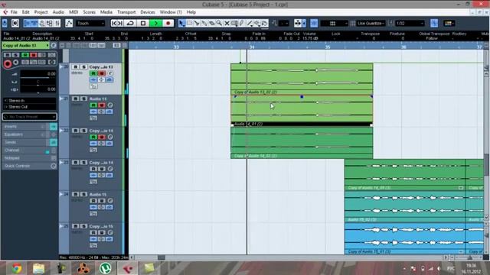This screenshot has height=275, width=490.
Task: Open the color selector dropdown
Action: pyautogui.click(x=449, y=24)
